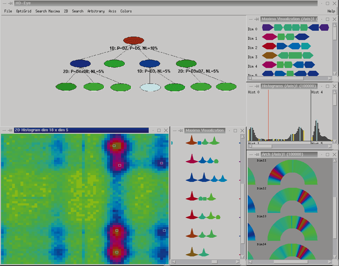Click the Dim12 arch diagram
The width and height of the screenshot is (339, 266).
click(293, 200)
